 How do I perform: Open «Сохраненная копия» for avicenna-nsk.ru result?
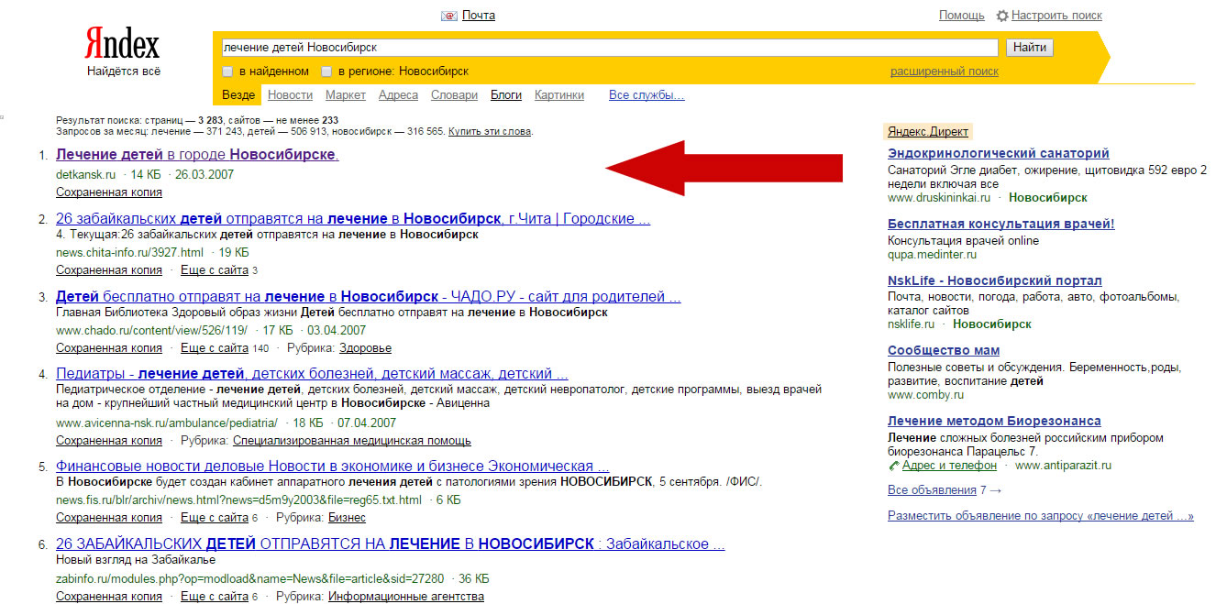(x=109, y=441)
